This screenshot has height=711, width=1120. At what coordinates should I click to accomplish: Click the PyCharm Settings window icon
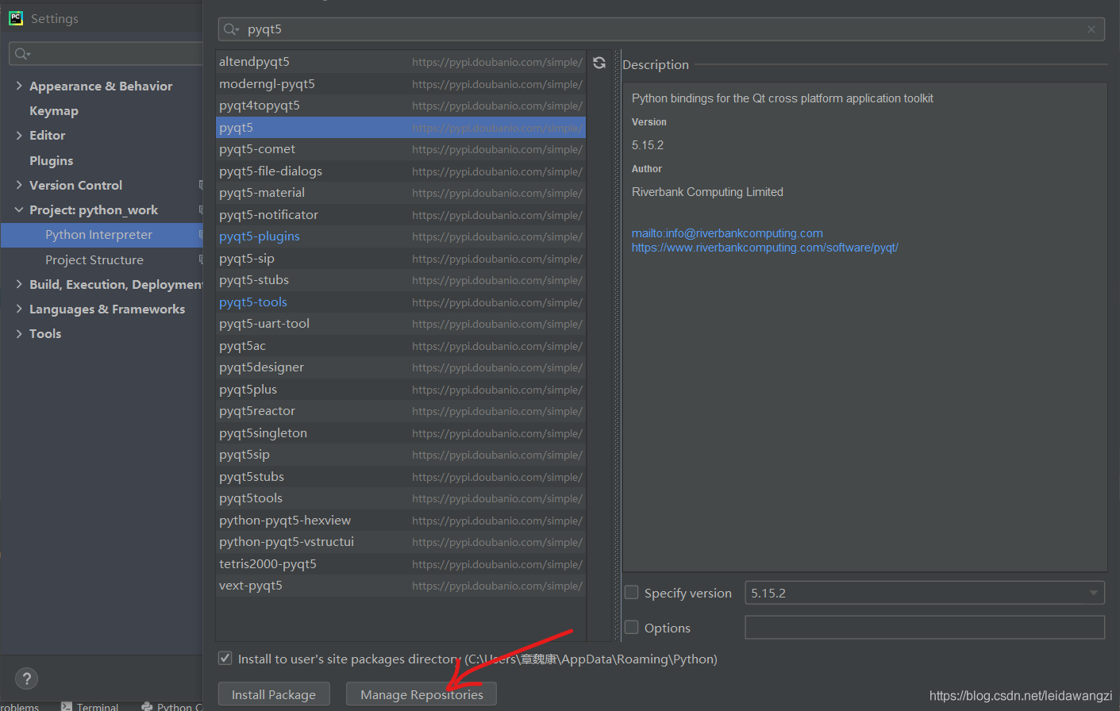click(16, 18)
